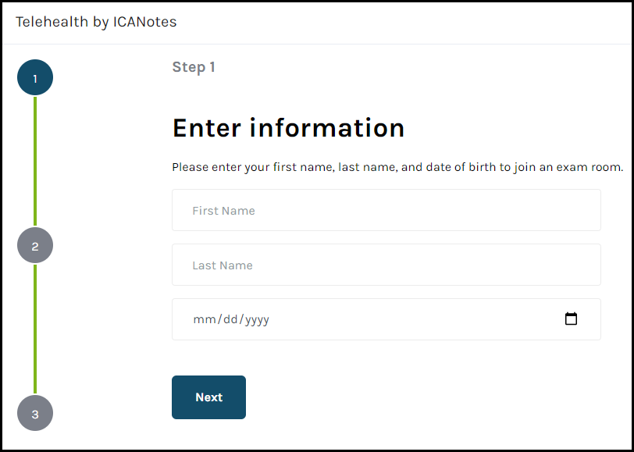Select the yyyy year segment of date
Screen dimensions: 634x452
257,320
